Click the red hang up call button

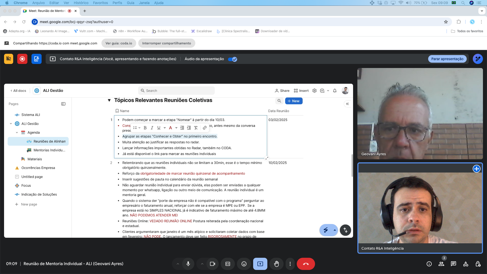(x=306, y=264)
